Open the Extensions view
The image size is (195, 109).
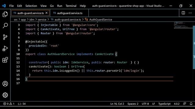[x=5, y=60]
